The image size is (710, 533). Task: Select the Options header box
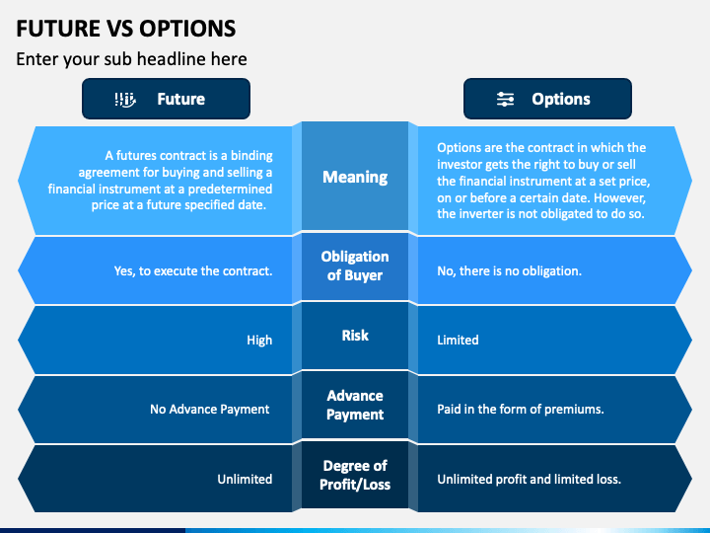point(547,99)
